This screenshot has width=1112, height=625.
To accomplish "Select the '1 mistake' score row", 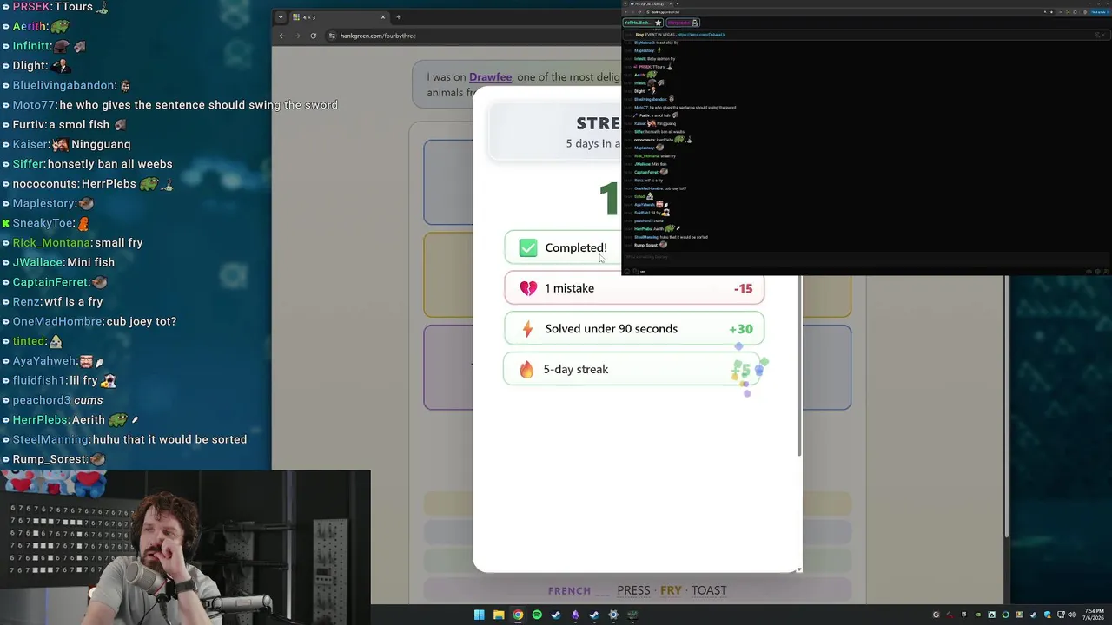I will (634, 288).
